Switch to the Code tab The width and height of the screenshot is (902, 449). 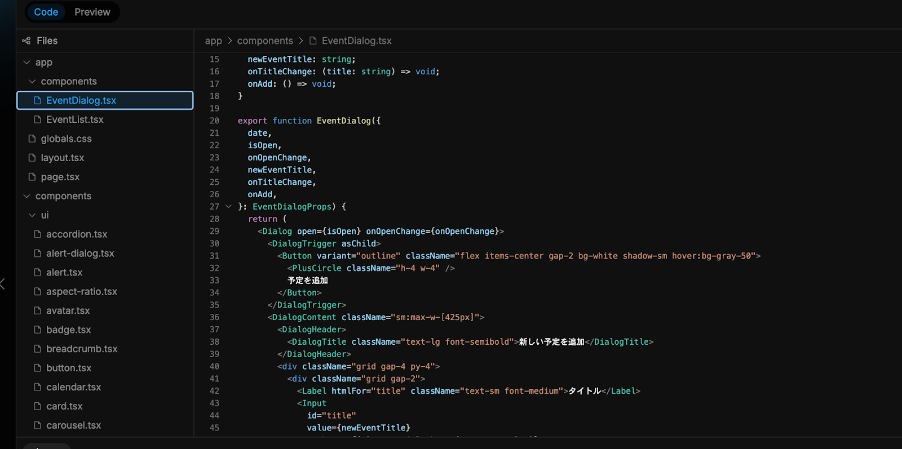[x=46, y=12]
